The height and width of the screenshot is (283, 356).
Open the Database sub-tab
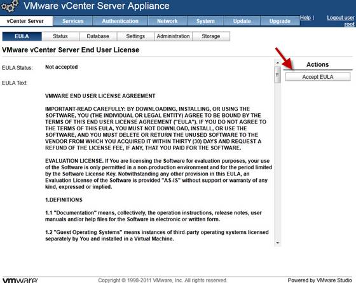tap(98, 36)
